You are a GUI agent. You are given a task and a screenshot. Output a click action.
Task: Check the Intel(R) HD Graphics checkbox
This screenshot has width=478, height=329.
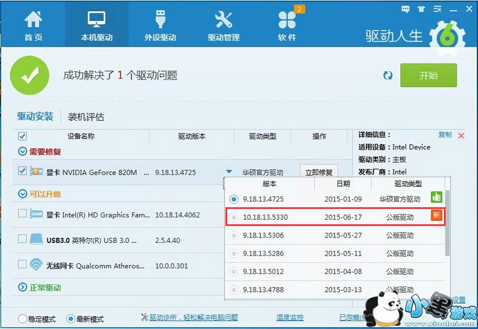pos(22,213)
